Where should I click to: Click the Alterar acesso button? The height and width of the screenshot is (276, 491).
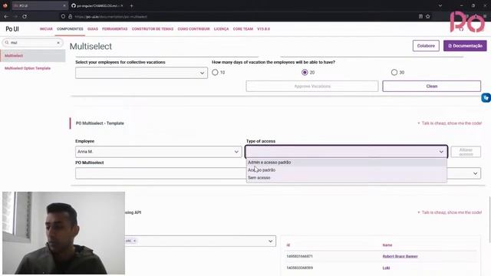466,152
